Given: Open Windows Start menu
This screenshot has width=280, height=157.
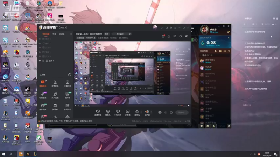Looking at the screenshot, I should (x=3, y=154).
